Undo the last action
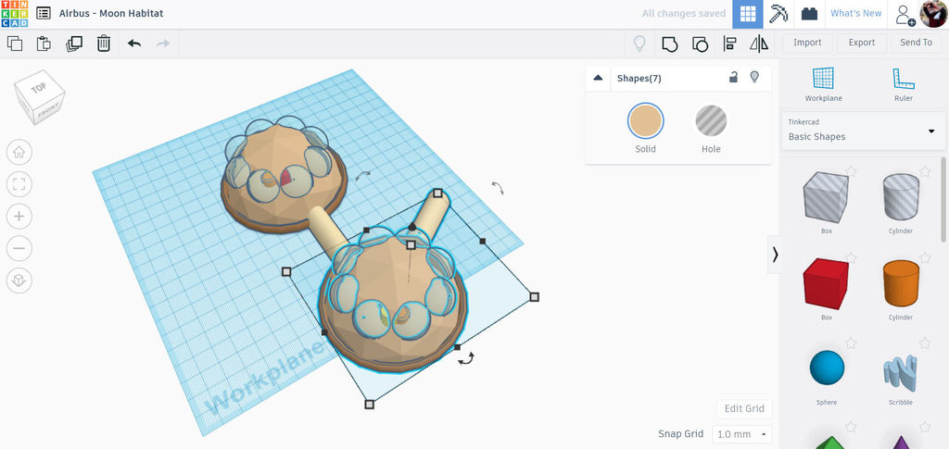This screenshot has width=949, height=449. [x=134, y=44]
